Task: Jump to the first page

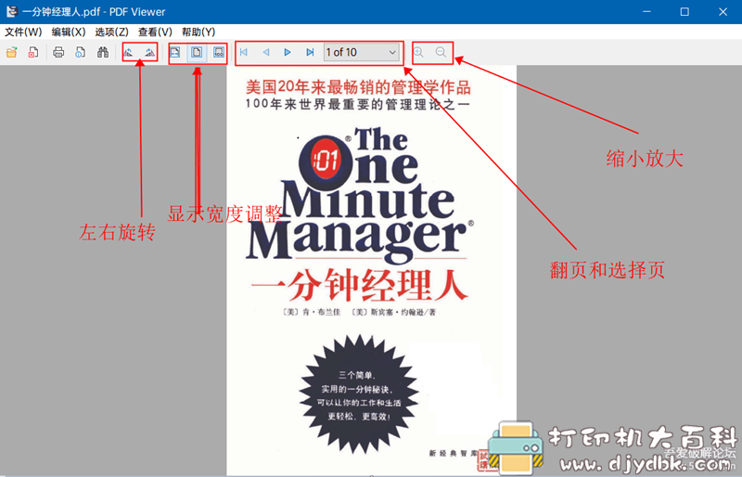Action: (x=244, y=52)
